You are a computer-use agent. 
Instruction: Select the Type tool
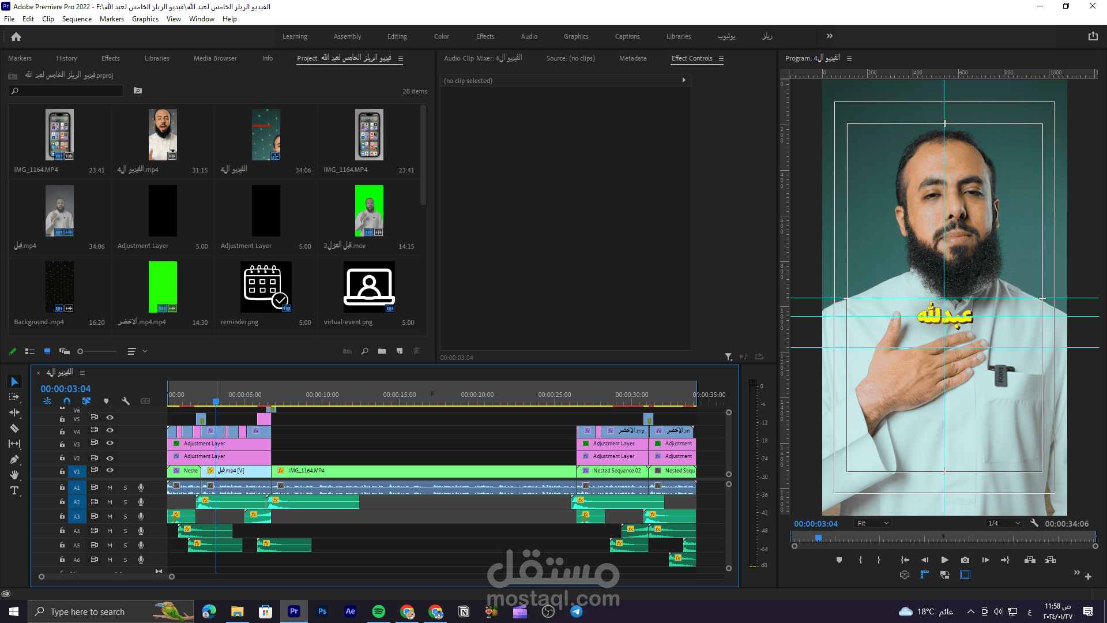click(14, 491)
